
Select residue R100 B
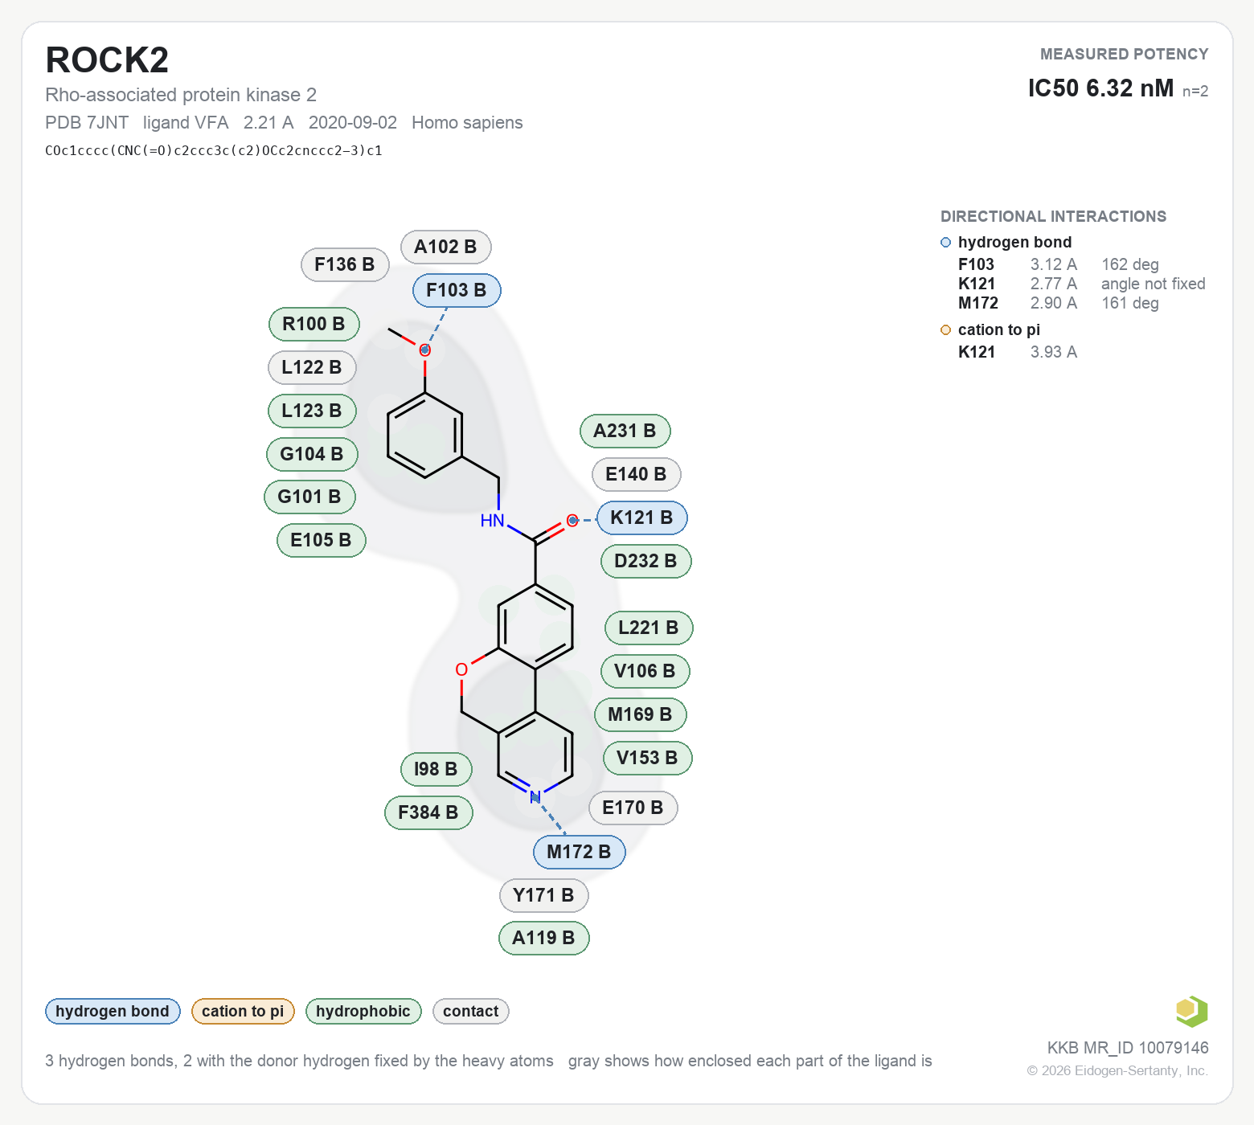[313, 324]
